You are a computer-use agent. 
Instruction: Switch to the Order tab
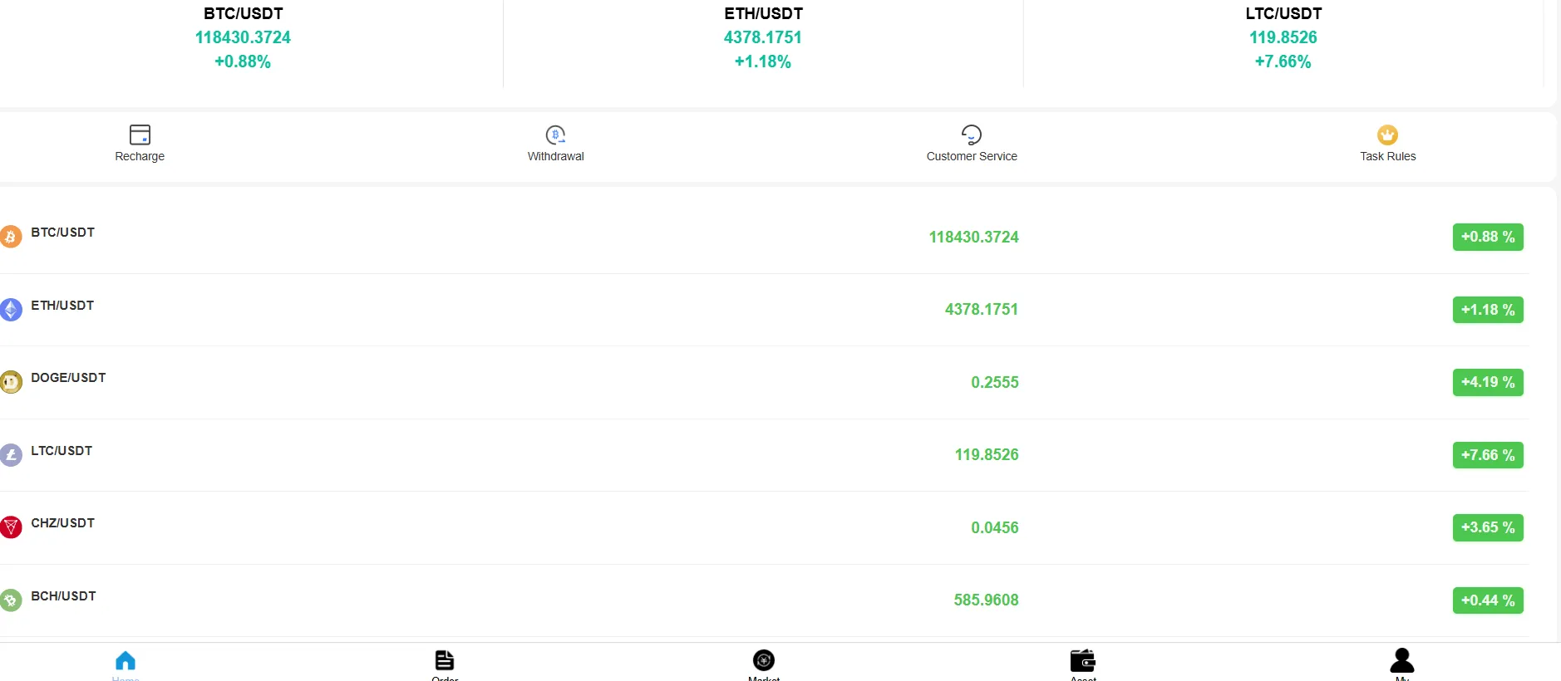point(445,662)
